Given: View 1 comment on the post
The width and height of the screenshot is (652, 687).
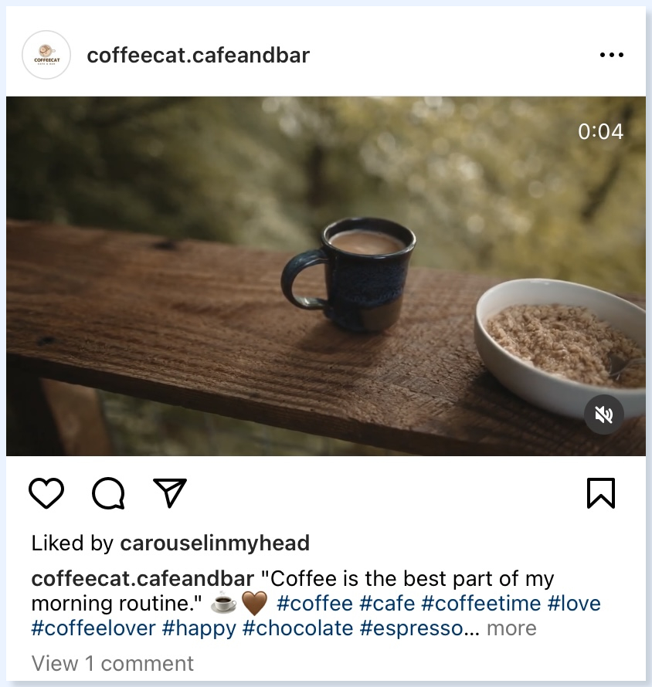Looking at the screenshot, I should [x=113, y=663].
